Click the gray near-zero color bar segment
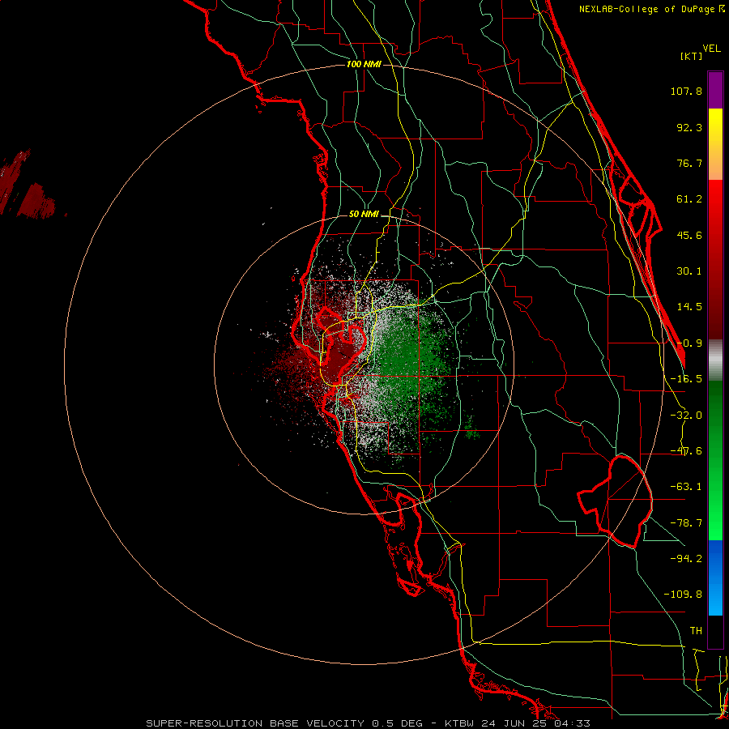 tap(715, 360)
